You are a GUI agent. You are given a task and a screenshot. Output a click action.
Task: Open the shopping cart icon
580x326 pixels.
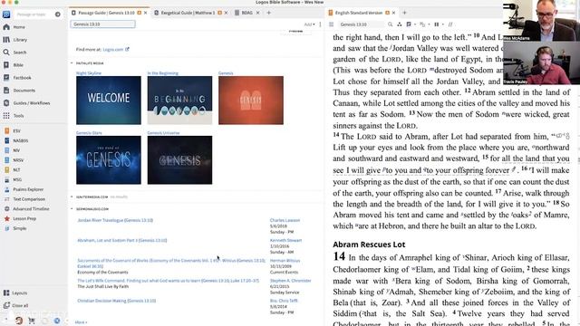(32, 321)
